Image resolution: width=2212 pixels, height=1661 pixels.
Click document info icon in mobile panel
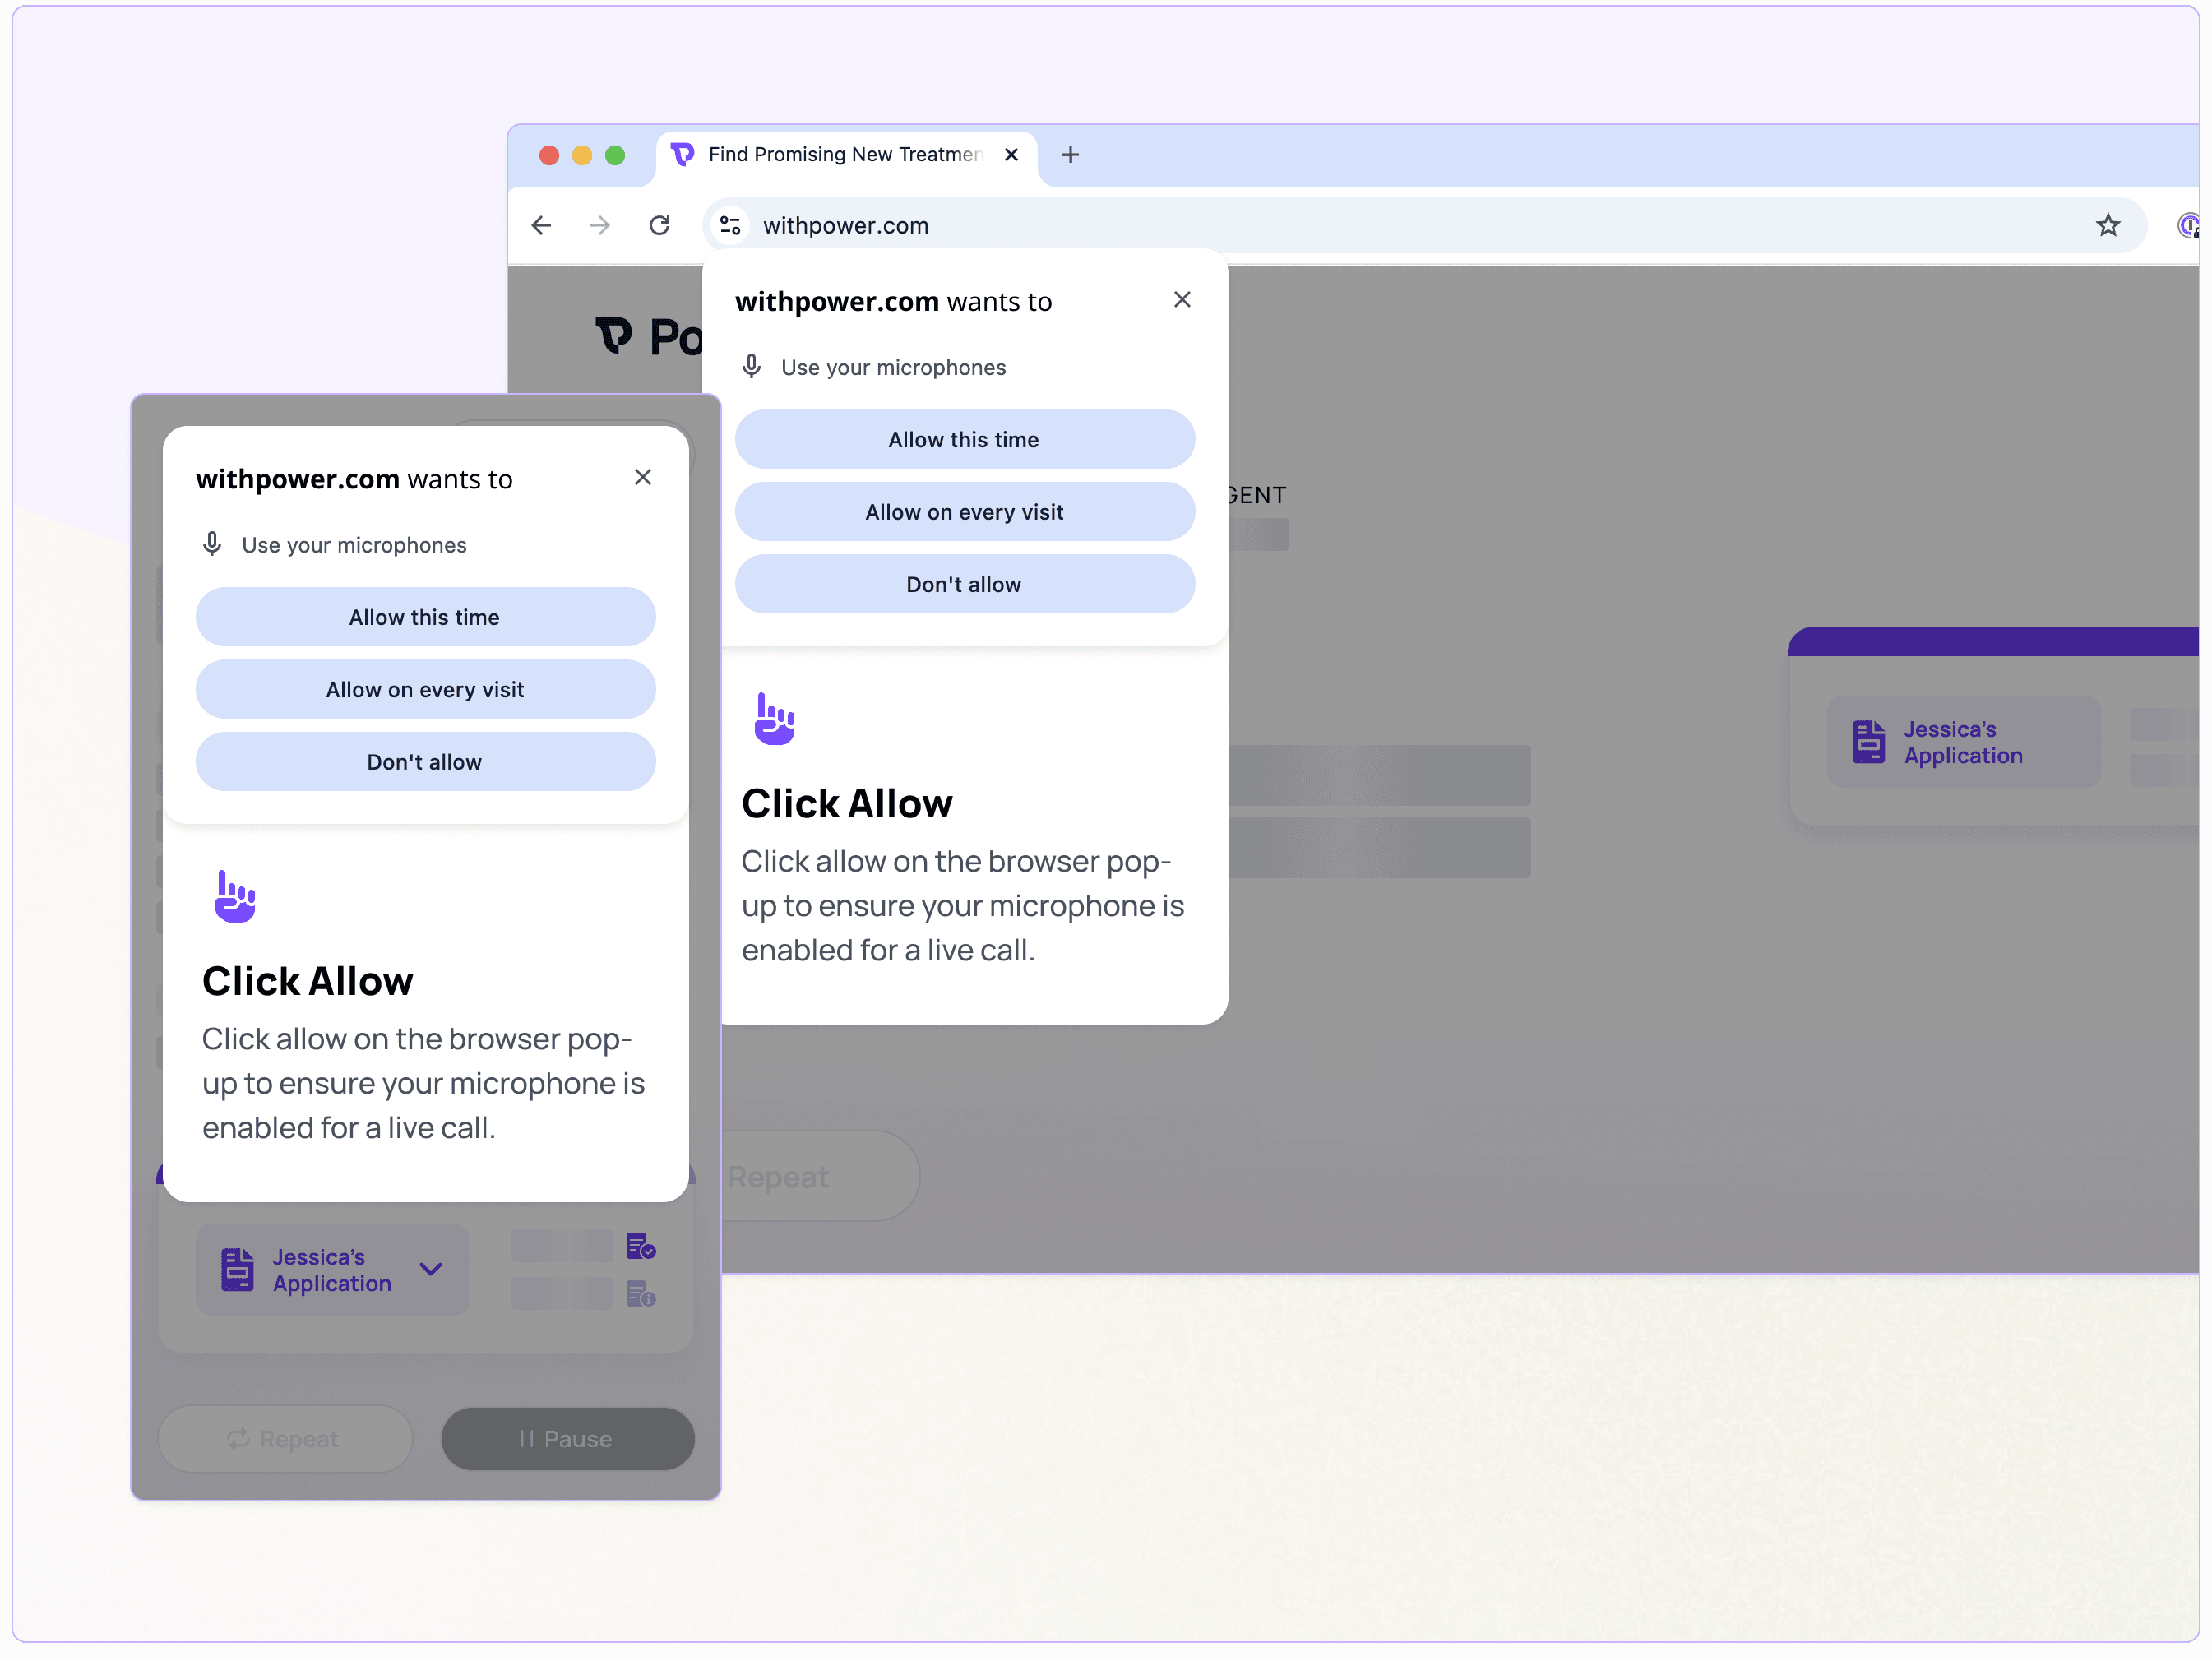640,1295
